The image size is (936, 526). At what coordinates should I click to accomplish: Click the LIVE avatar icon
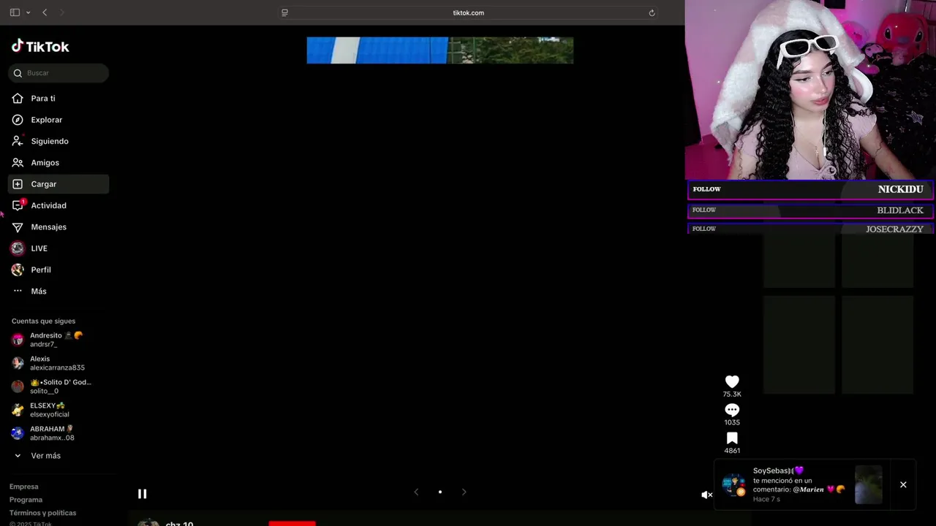pos(18,248)
